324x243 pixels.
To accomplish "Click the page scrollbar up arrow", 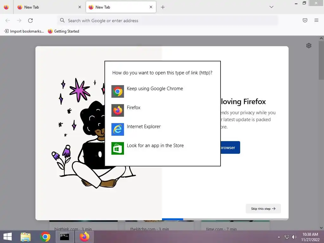I will pyautogui.click(x=321, y=38).
